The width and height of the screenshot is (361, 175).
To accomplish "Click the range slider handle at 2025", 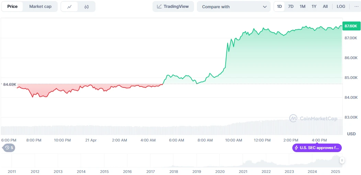I will pos(342,161).
